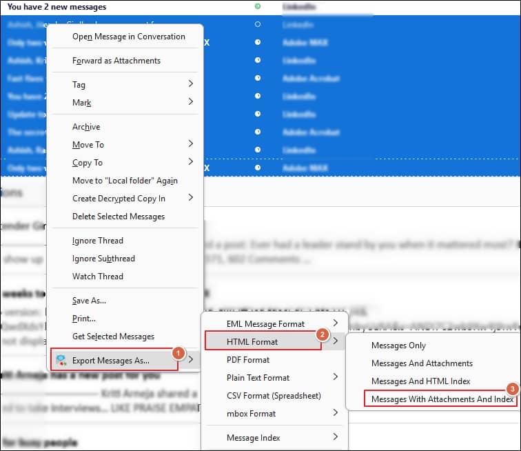Select Ignore Thread

(98, 241)
